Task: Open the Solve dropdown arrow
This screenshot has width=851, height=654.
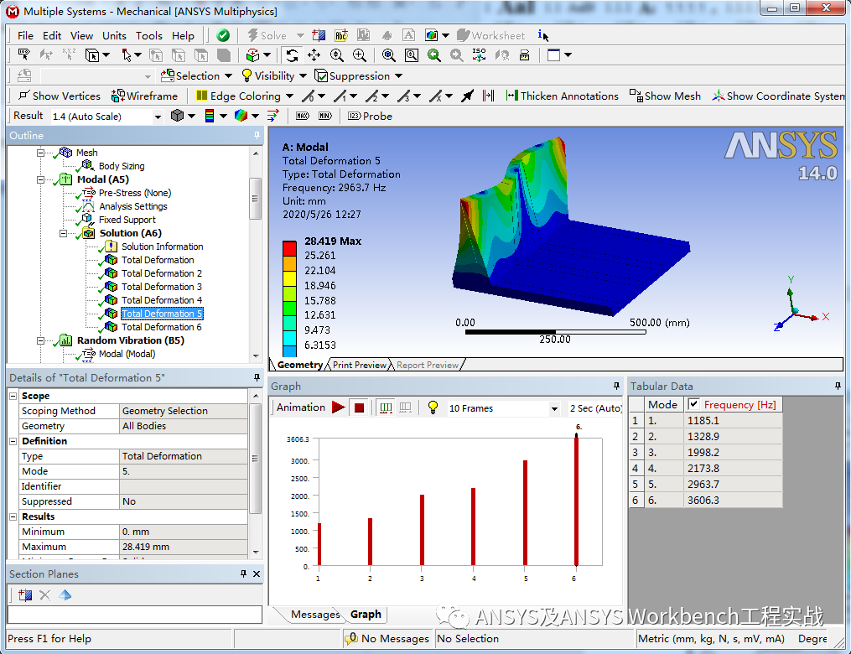Action: click(299, 36)
